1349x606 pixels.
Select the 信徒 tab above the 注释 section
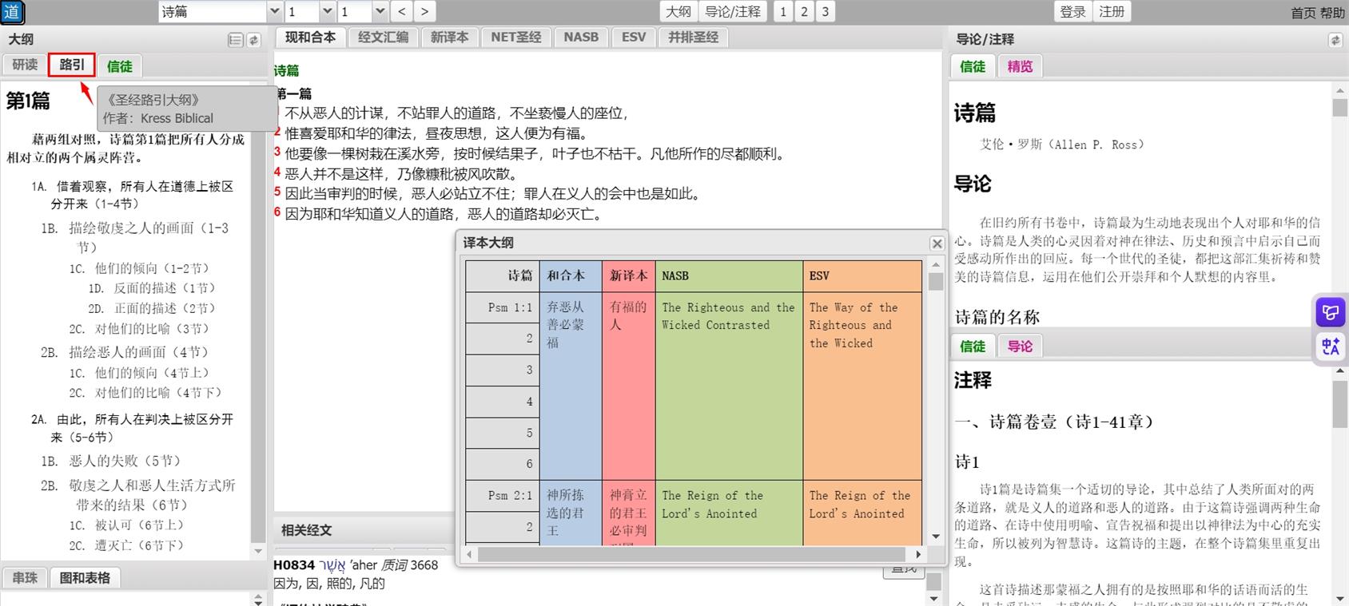click(973, 346)
